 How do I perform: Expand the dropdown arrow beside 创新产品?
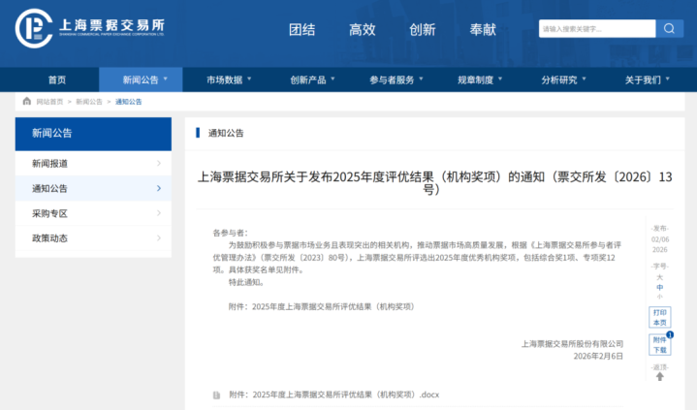coord(333,79)
